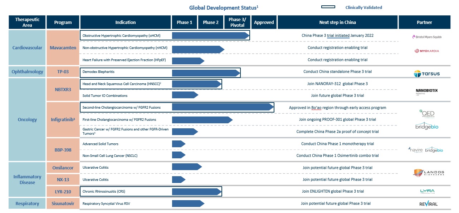Select the Phase 3/Pivotal column header

[237, 22]
